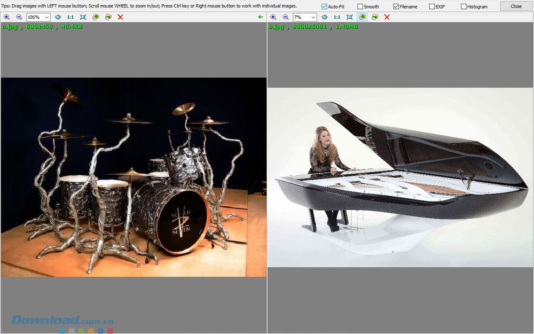The height and width of the screenshot is (334, 534).
Task: Click the red X icon in left pane toolbar
Action: point(120,17)
